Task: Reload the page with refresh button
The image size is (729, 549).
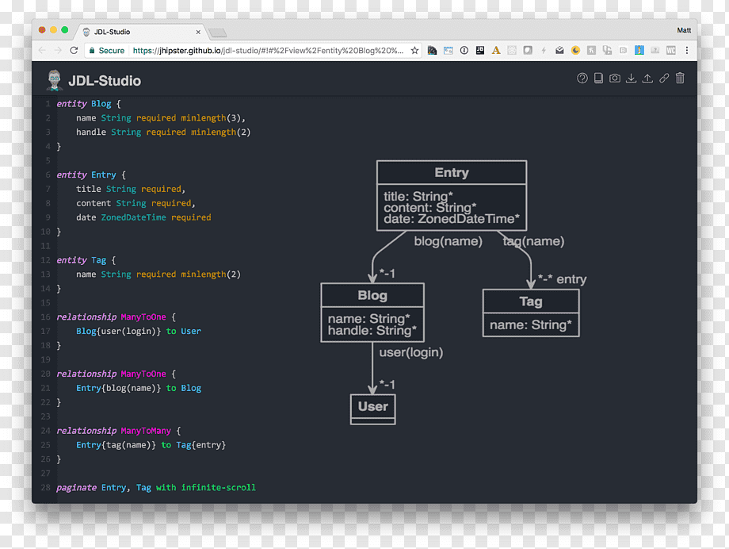Action: (74, 50)
